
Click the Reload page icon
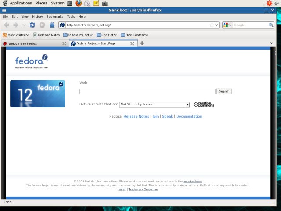[32, 25]
